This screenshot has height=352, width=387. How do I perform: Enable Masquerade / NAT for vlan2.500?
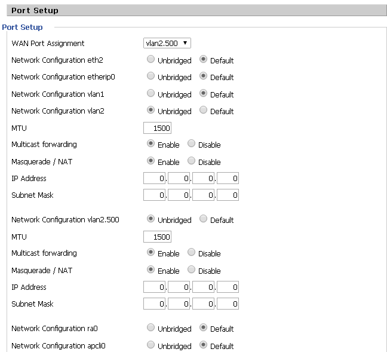click(x=150, y=270)
